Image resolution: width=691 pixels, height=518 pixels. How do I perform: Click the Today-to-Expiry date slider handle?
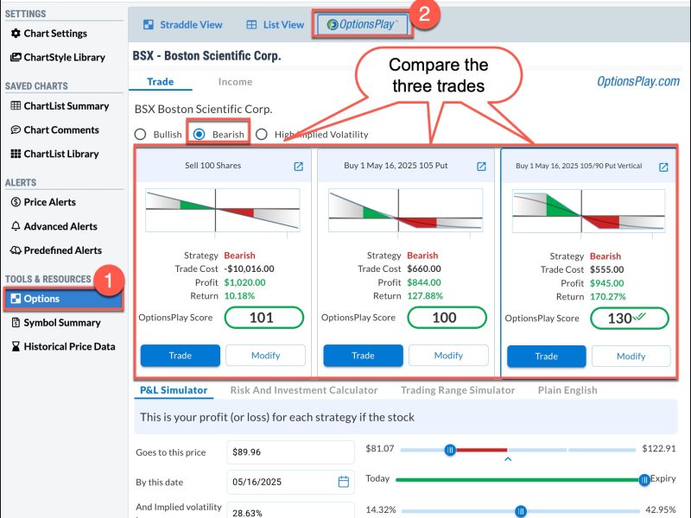tap(644, 479)
